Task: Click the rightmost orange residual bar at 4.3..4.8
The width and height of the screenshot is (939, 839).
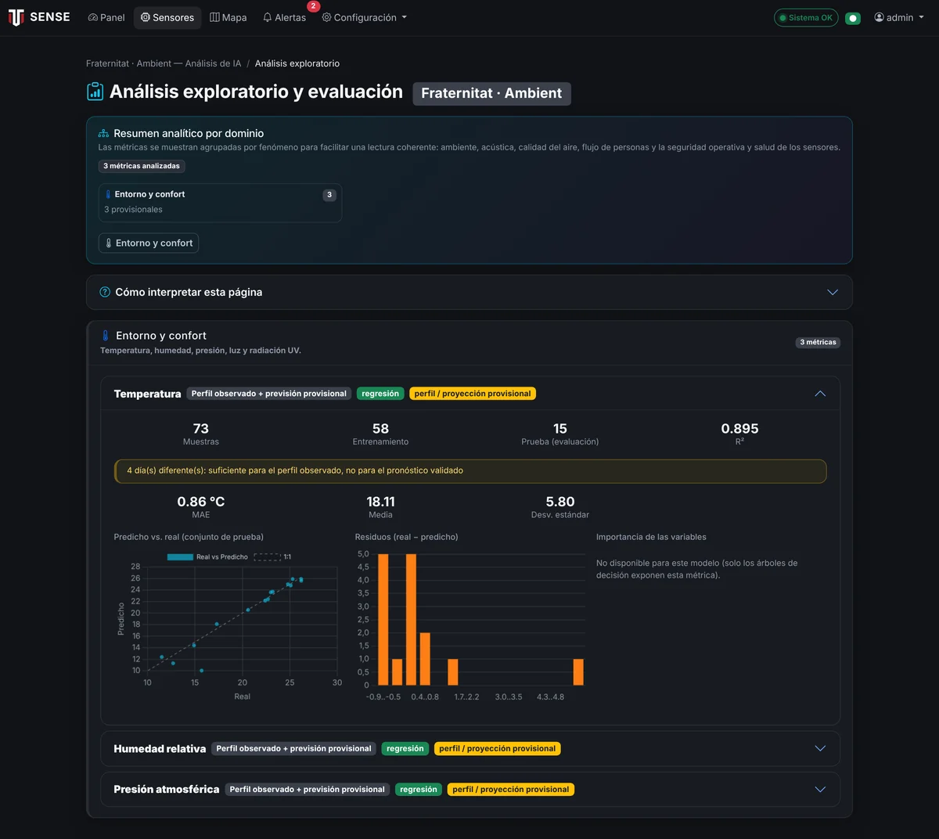Action: click(x=578, y=672)
